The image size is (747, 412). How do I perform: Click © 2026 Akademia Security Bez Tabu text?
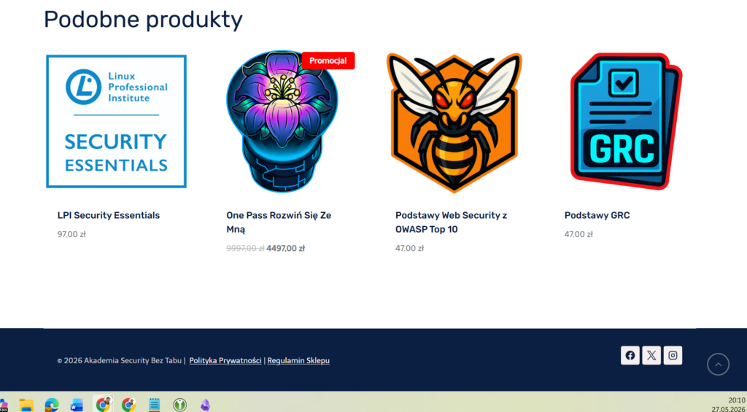pyautogui.click(x=119, y=360)
